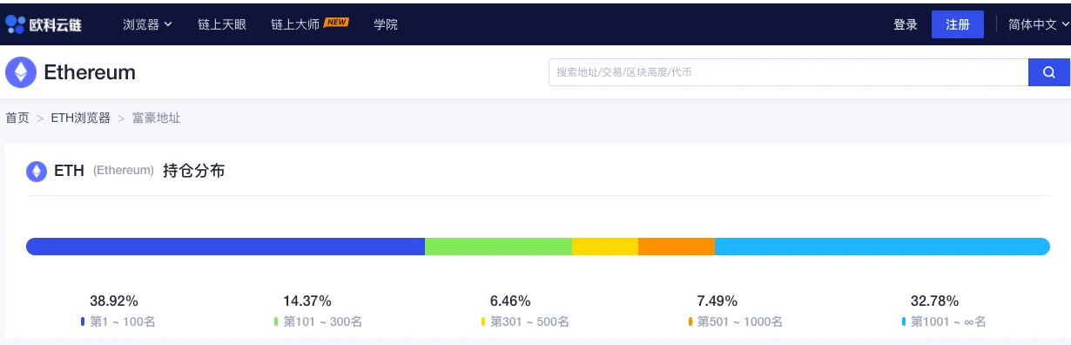Select the 第101 ~ 300名 legend item
The height and width of the screenshot is (345, 1071).
[318, 321]
